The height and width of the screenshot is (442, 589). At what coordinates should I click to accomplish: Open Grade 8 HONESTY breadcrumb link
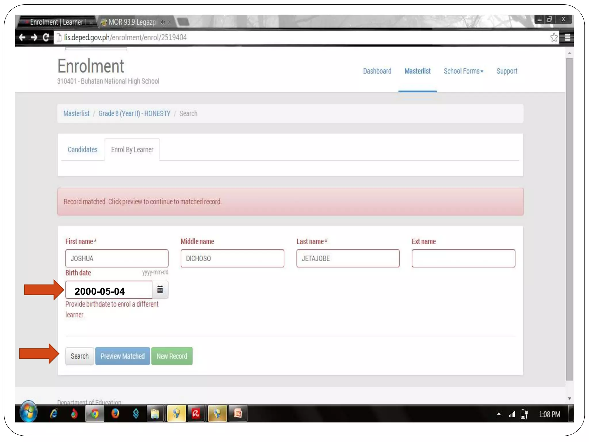[134, 113]
